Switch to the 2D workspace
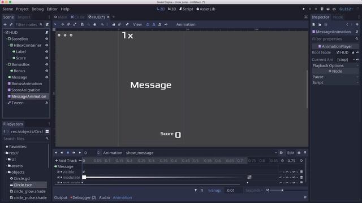 point(161,9)
